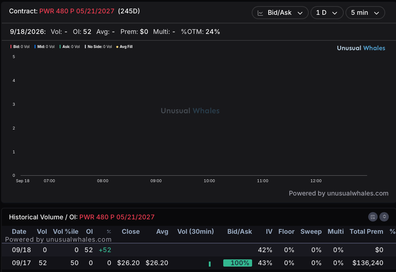Screen dimensions: 396x272
Task: Sort table by Total Prem column
Action: [366, 232]
